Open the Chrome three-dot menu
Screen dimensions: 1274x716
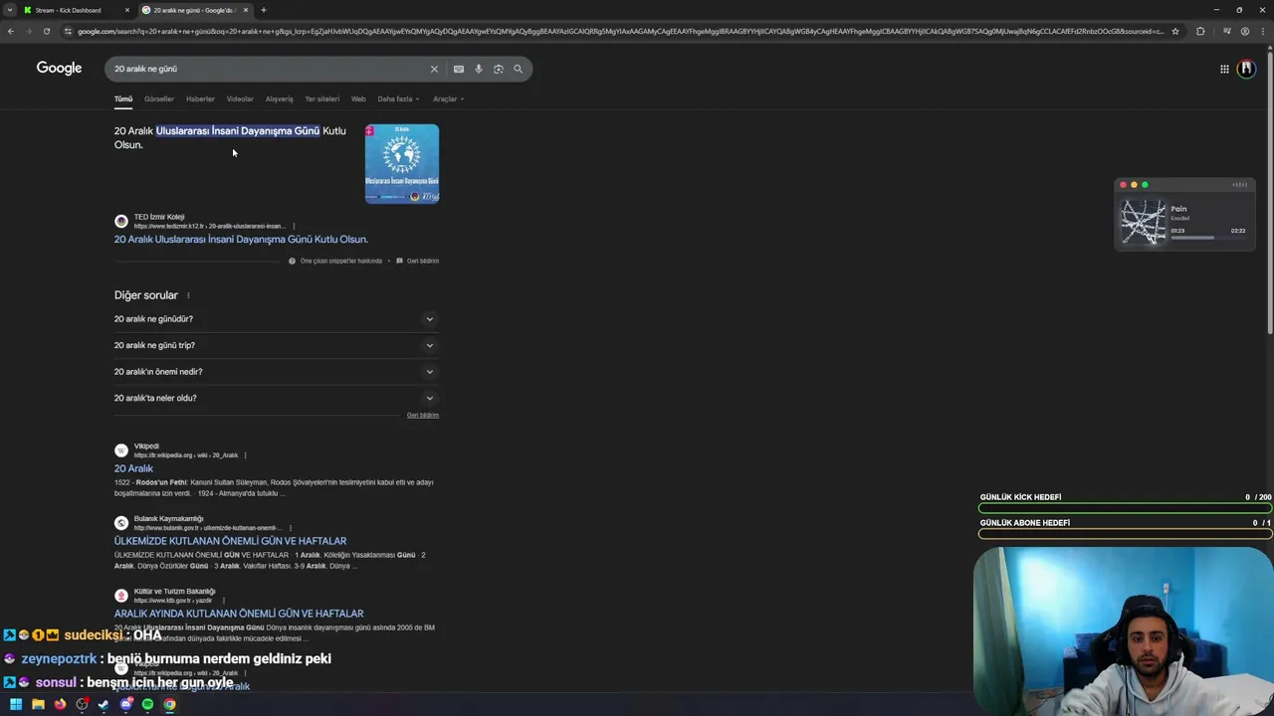tap(1263, 31)
